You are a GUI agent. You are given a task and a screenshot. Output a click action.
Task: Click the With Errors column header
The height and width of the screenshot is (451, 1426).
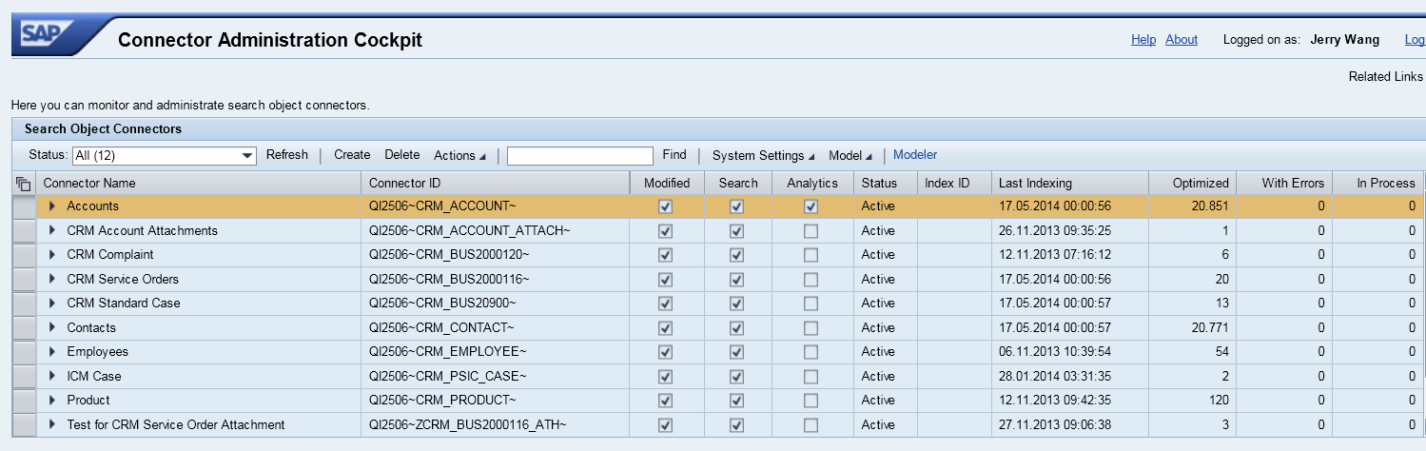point(1283,184)
